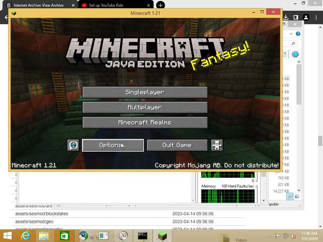
Task: Click the Resource Monitor scroll-down arrow
Action: tap(263, 200)
